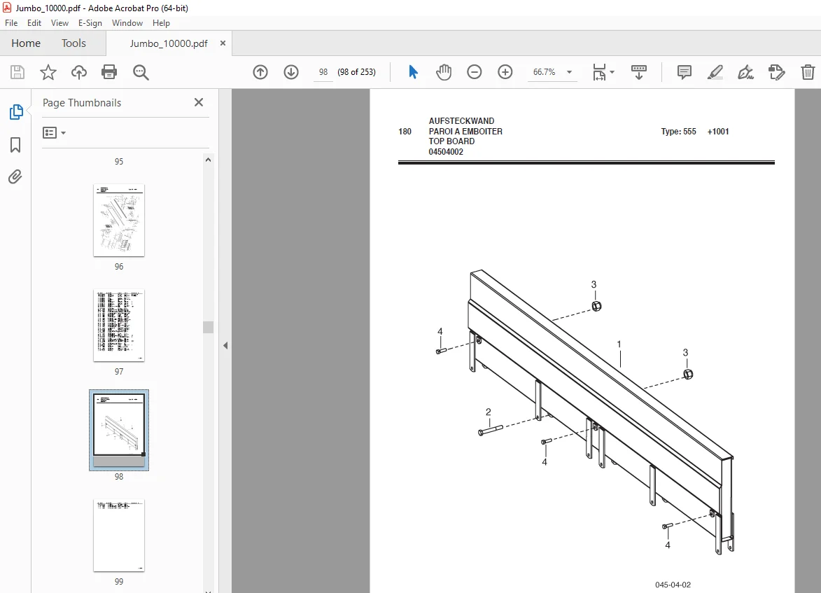Screen dimensions: 821x593
Task: Click the upload to cloud icon
Action: (79, 72)
